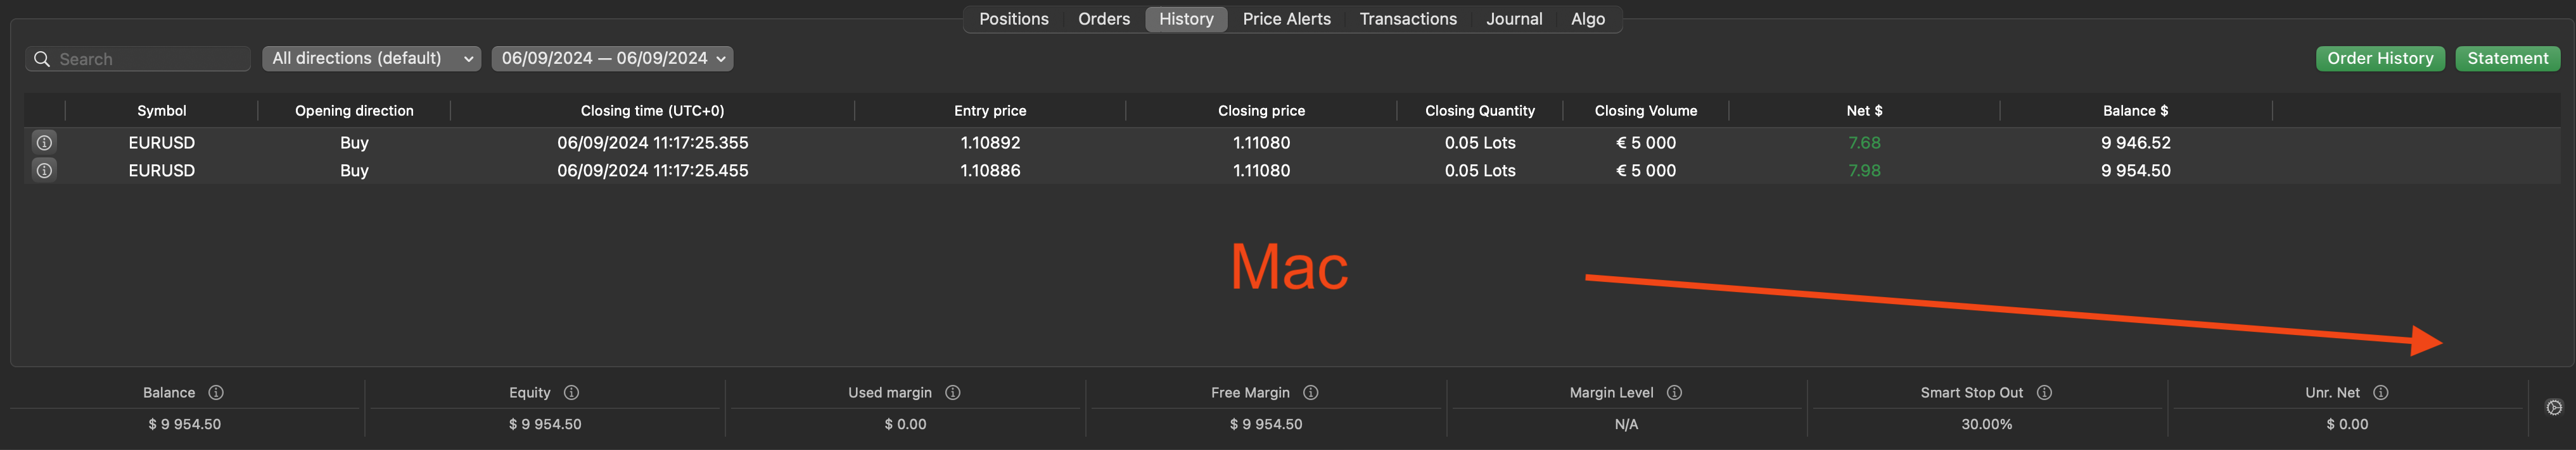Click info icon next to Free Margin
This screenshot has height=450, width=2576.
tap(1311, 393)
